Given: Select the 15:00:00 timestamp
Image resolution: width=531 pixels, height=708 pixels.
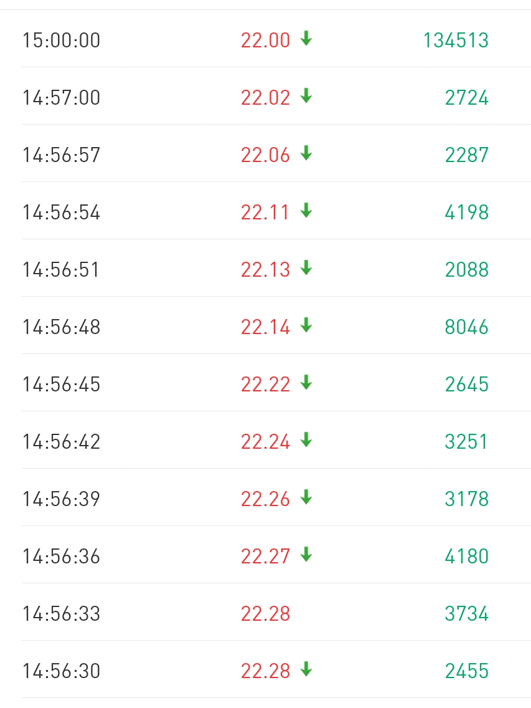Looking at the screenshot, I should point(61,41).
